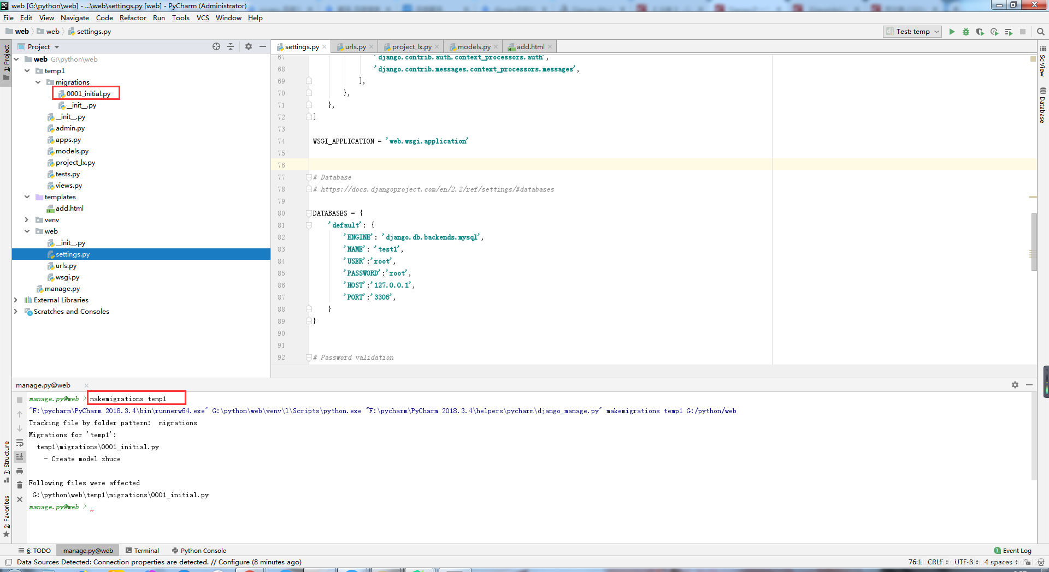Click the Scroll from Source target icon
This screenshot has height=572, width=1049.
pos(216,46)
